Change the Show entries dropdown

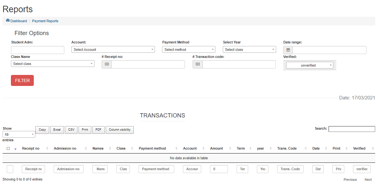tap(19, 134)
